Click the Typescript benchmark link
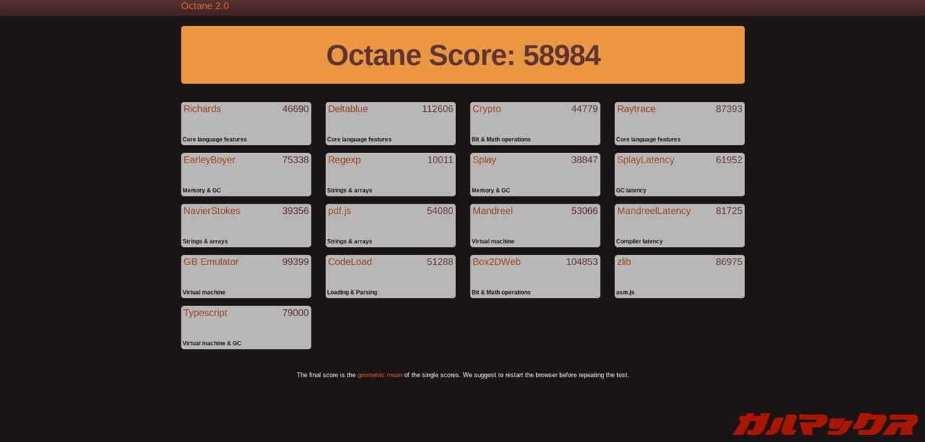The height and width of the screenshot is (442, 925). pos(205,313)
